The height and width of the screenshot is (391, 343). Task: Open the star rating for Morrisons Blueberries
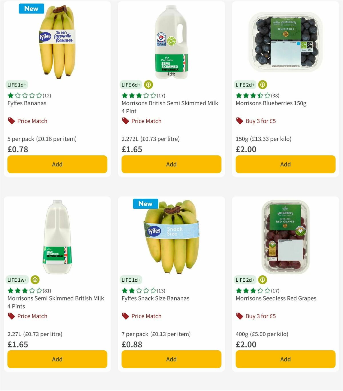point(252,95)
